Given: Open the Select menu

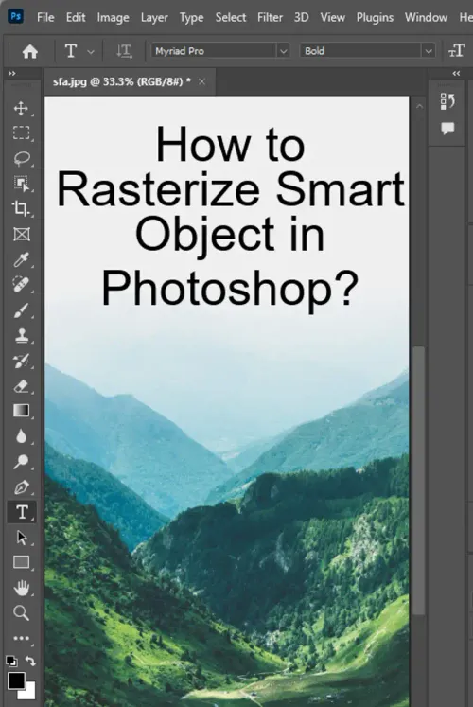Looking at the screenshot, I should 231,18.
